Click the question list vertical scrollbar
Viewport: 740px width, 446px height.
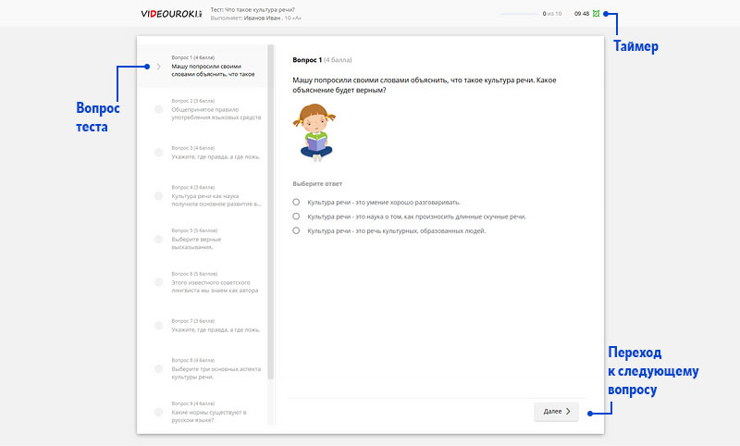click(x=270, y=212)
